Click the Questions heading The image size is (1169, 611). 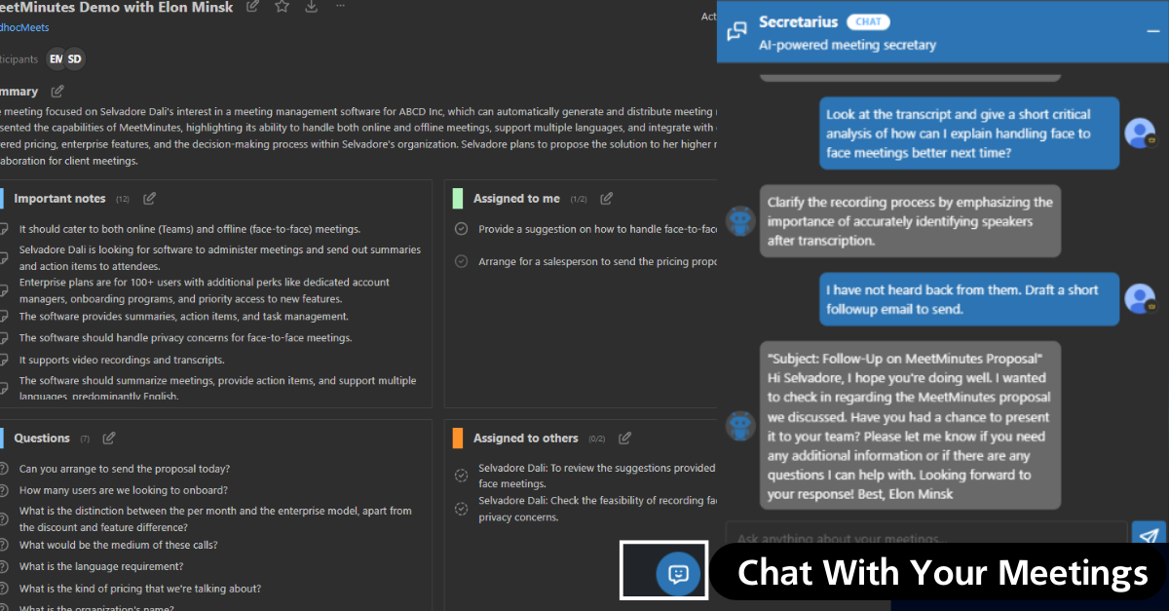42,439
